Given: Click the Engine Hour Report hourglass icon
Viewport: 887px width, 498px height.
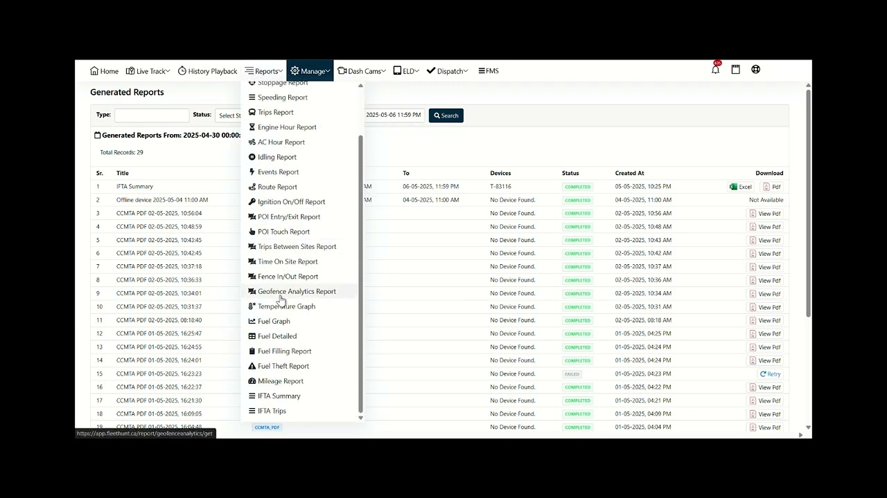Looking at the screenshot, I should [252, 127].
